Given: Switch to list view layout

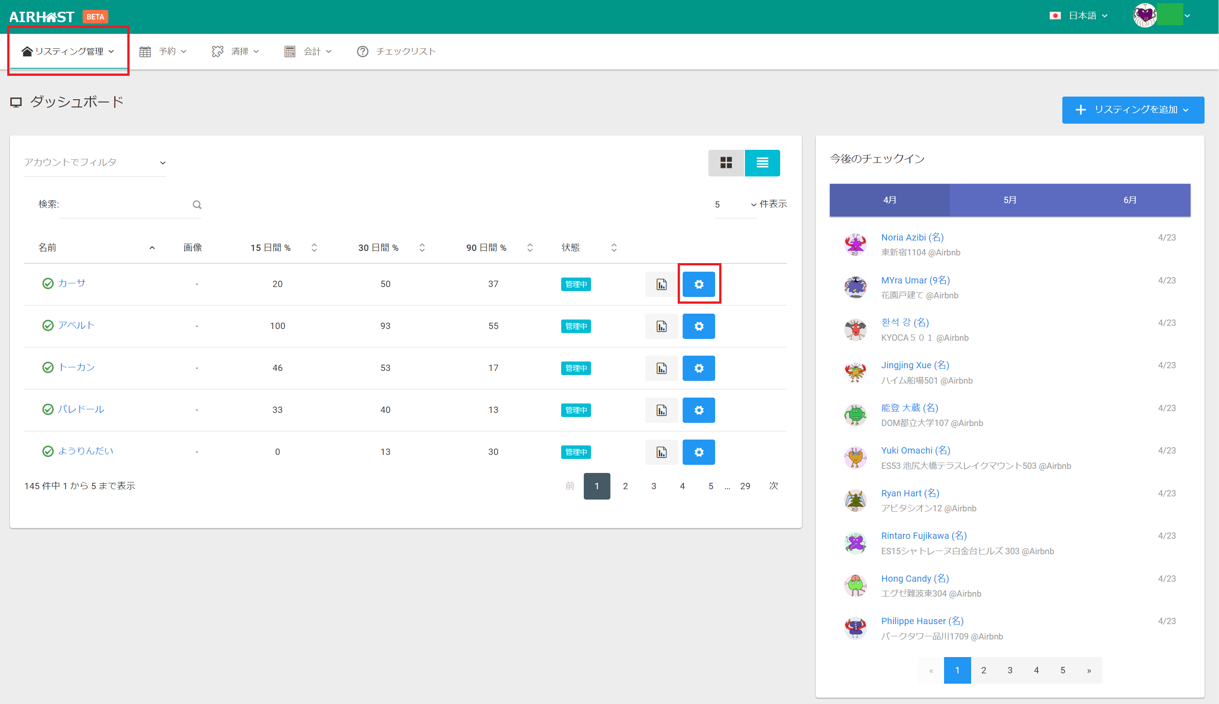Looking at the screenshot, I should pyautogui.click(x=762, y=163).
